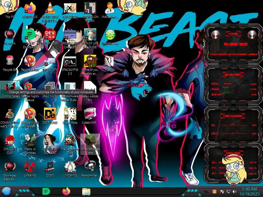Image resolution: width=263 pixels, height=197 pixels.
Task: Launch the Peggle Deluxe shortcut
Action: tap(30, 63)
